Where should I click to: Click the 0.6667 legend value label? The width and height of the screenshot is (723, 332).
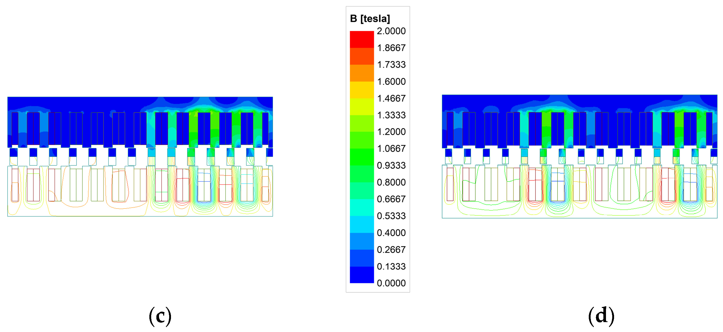point(391,199)
